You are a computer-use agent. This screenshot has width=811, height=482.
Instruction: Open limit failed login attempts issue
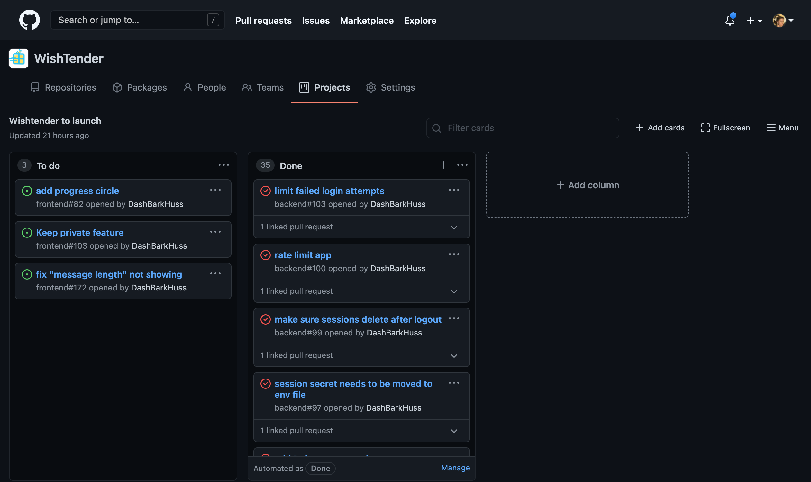[x=329, y=191]
